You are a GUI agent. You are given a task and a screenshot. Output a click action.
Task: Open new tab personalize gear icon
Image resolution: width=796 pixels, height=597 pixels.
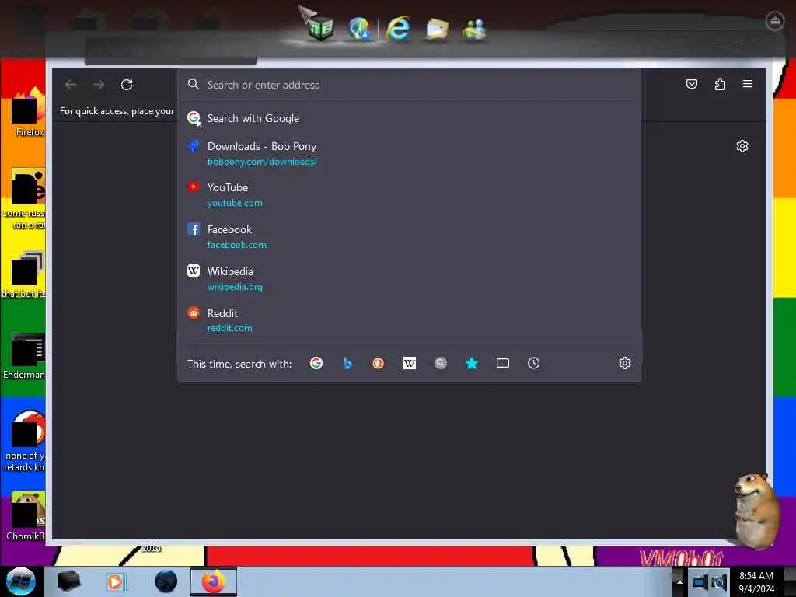click(742, 146)
